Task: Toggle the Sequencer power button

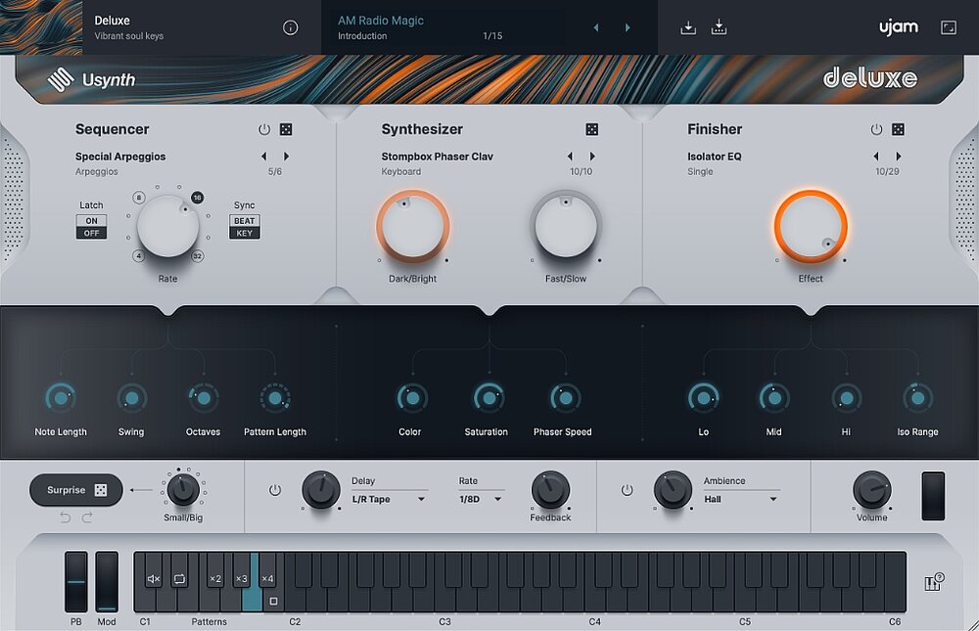Action: [x=262, y=128]
